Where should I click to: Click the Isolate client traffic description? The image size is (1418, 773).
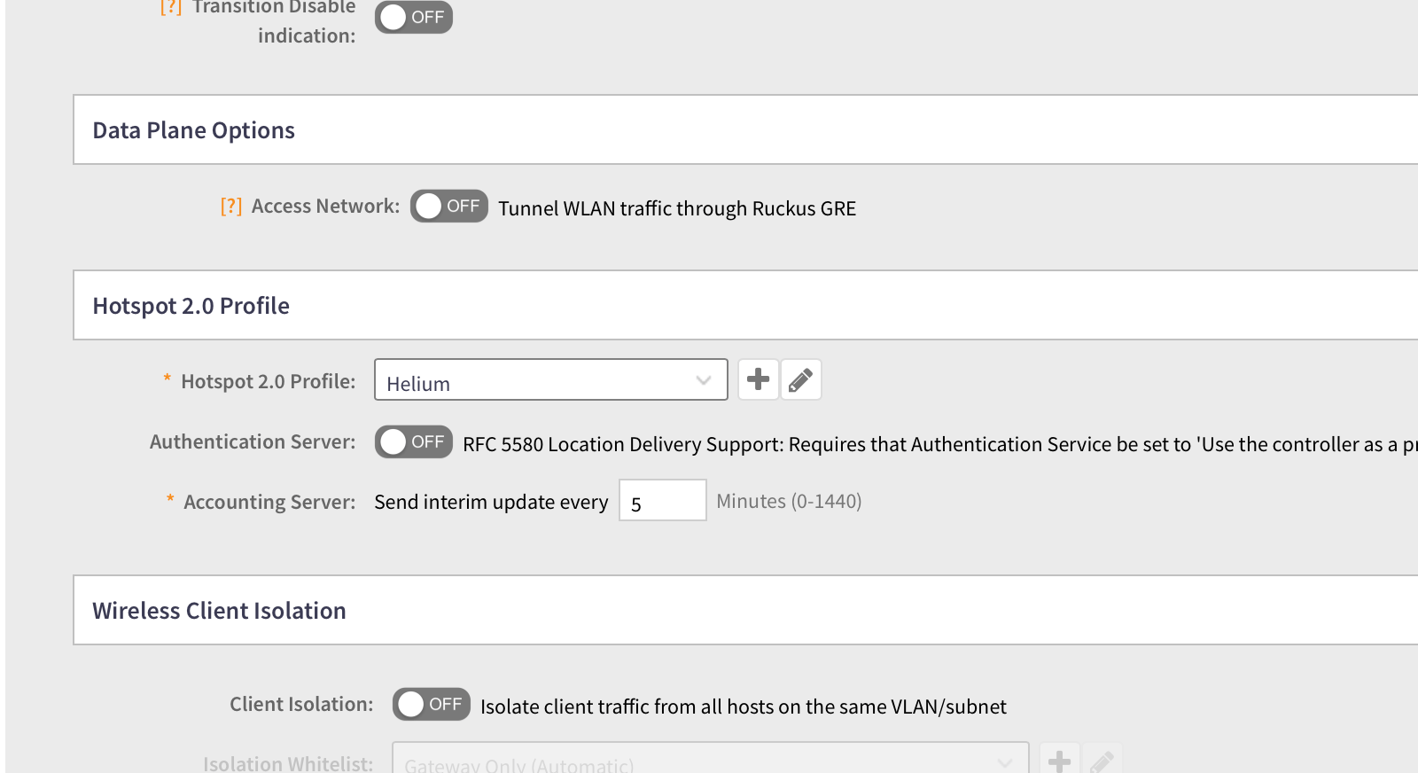(x=743, y=707)
